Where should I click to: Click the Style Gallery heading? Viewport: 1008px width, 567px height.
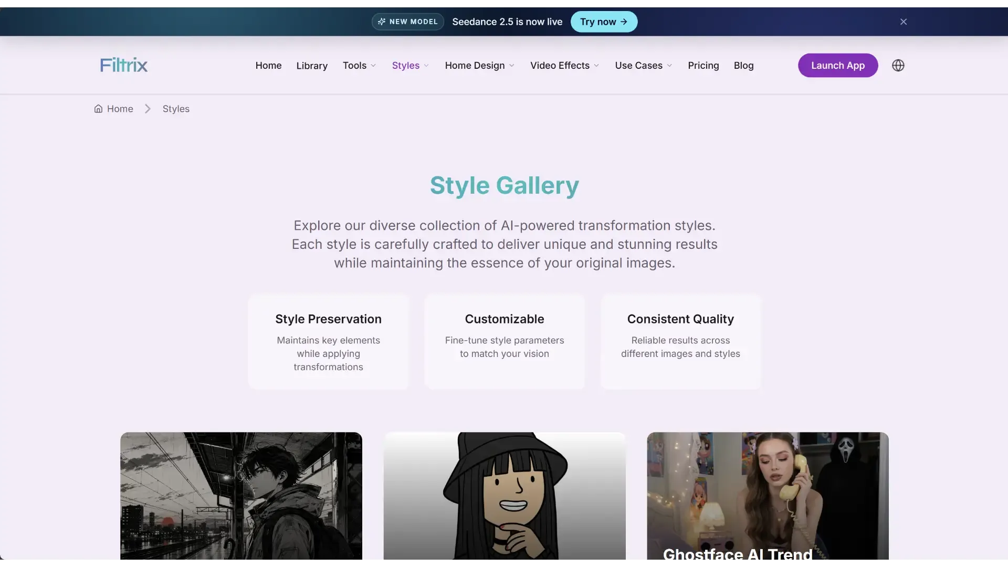click(x=505, y=185)
